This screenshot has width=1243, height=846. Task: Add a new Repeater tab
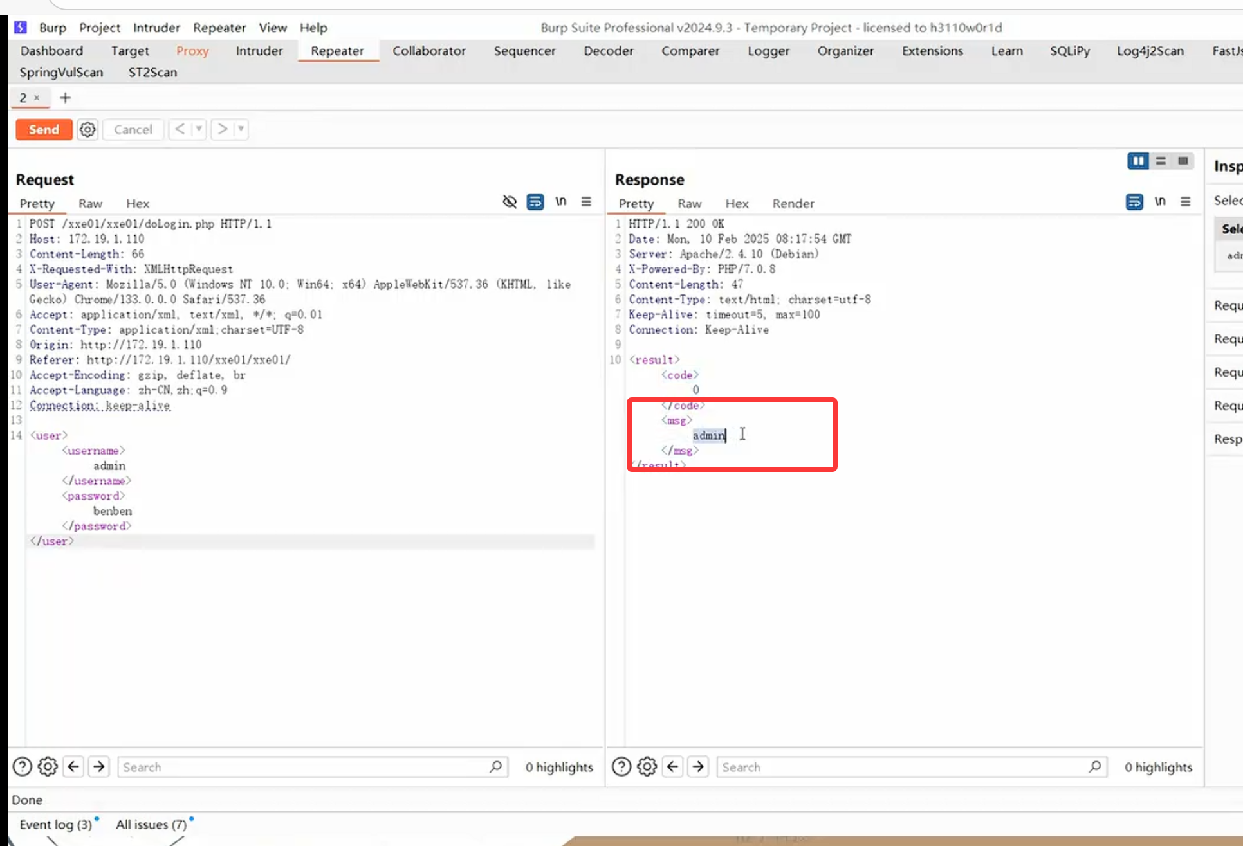point(65,98)
